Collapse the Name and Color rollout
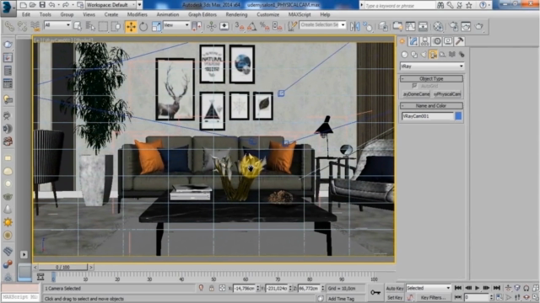The width and height of the screenshot is (540, 303). pos(431,106)
